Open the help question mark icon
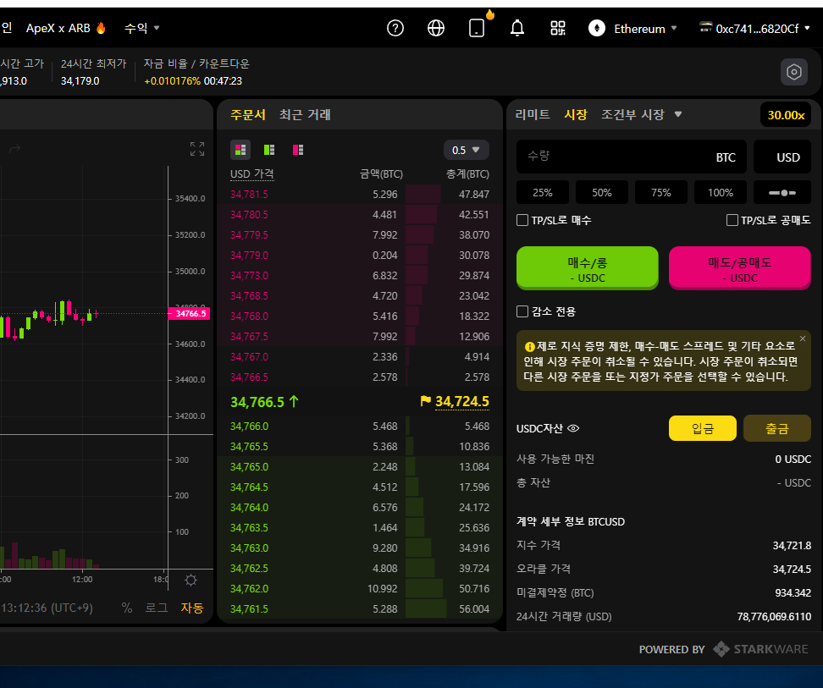 pyautogui.click(x=395, y=28)
